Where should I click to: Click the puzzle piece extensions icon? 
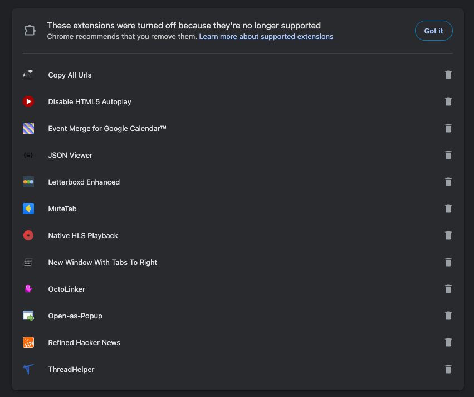point(30,30)
